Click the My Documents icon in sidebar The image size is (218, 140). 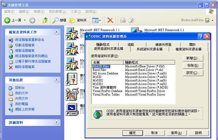(11, 93)
